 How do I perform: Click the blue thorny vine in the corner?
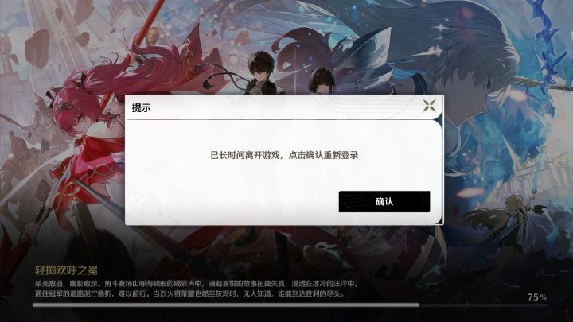coord(550,44)
